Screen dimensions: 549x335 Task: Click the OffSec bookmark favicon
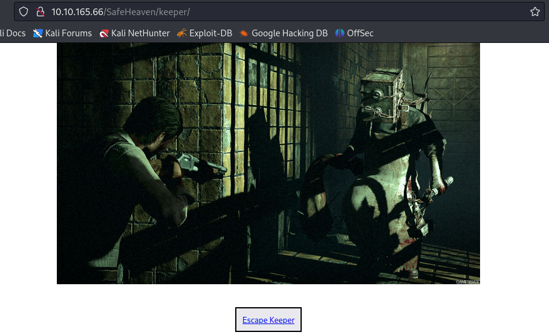[340, 33]
